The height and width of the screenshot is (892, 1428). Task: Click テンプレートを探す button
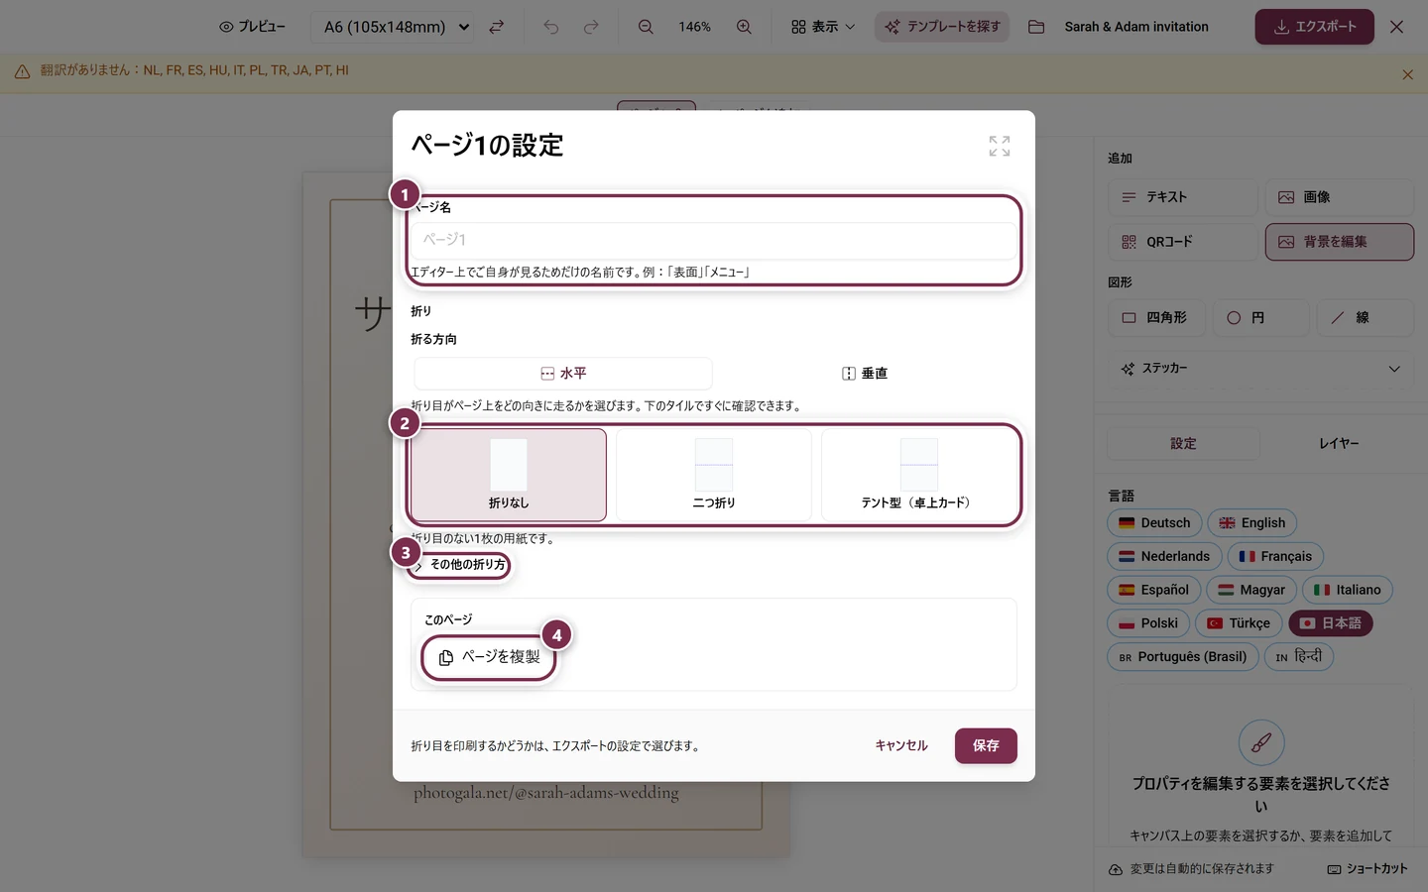942,27
